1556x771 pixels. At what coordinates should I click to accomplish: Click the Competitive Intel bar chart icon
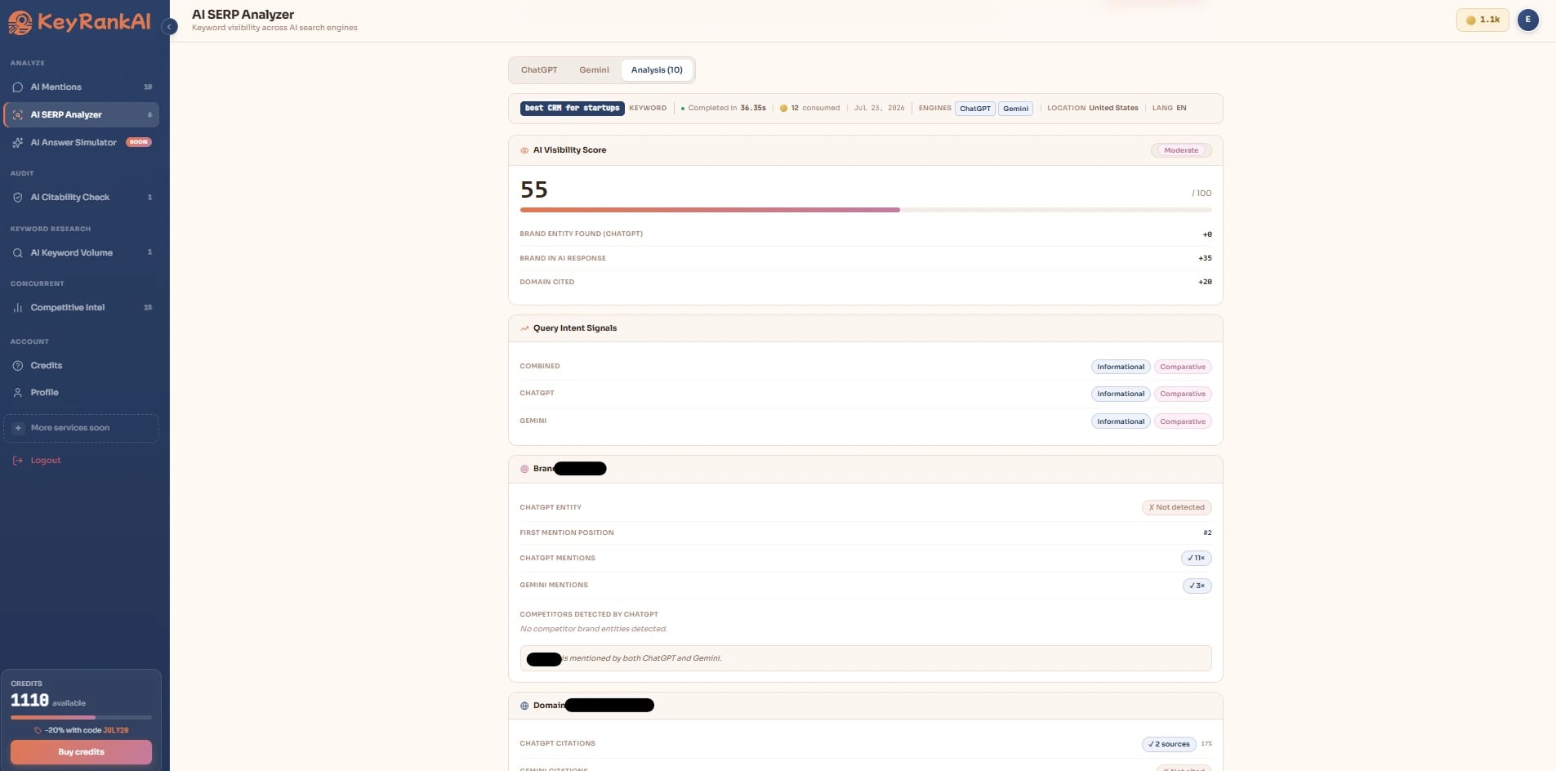pyautogui.click(x=18, y=308)
